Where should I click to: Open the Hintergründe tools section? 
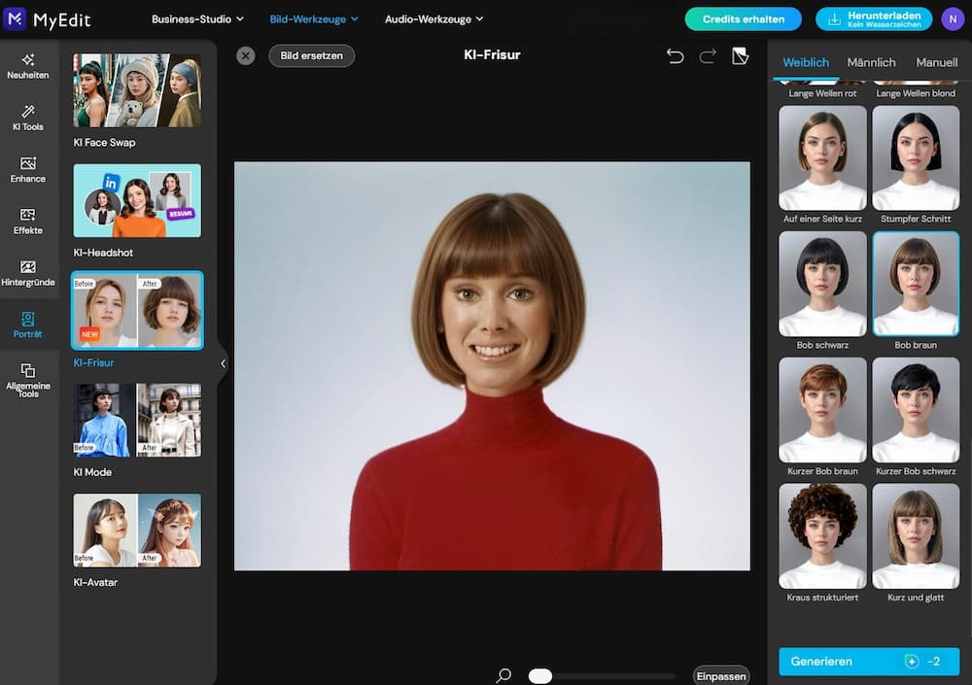(x=27, y=275)
